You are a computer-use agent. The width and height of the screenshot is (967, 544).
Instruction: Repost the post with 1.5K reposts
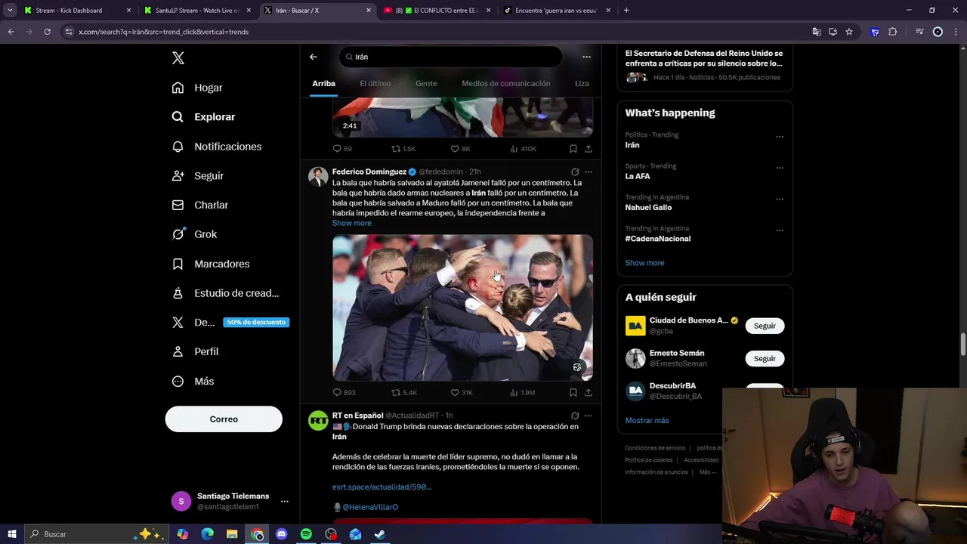pos(403,149)
